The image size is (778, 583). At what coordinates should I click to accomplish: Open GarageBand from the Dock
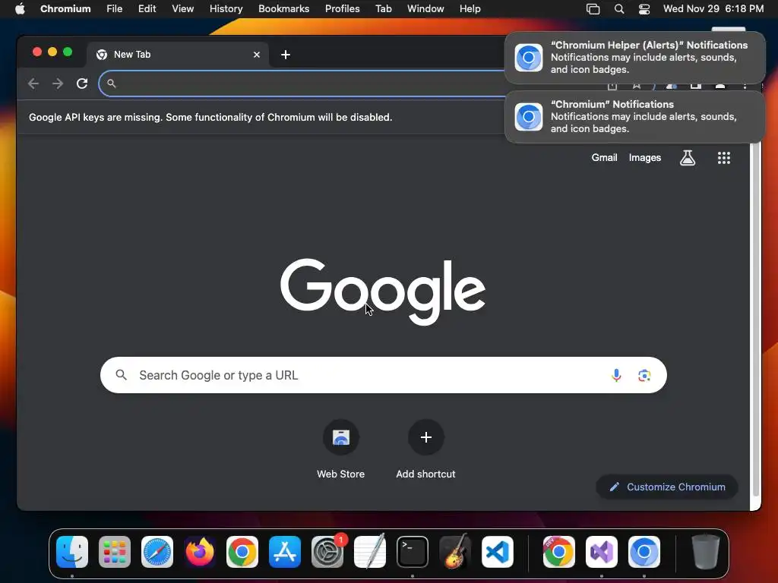pyautogui.click(x=455, y=551)
